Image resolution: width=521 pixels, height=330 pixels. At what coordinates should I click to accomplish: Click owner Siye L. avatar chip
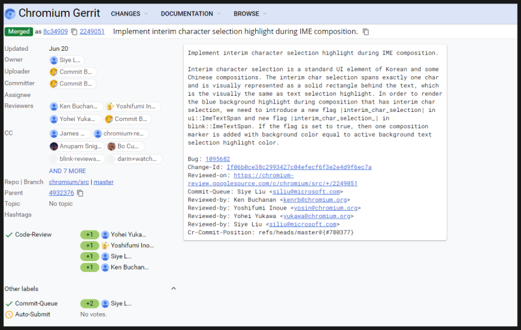pyautogui.click(x=54, y=61)
